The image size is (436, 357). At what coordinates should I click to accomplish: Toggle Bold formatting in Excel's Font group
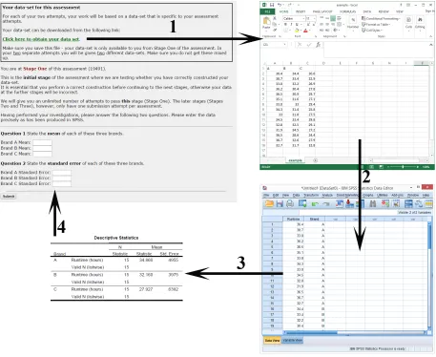pyautogui.click(x=285, y=24)
